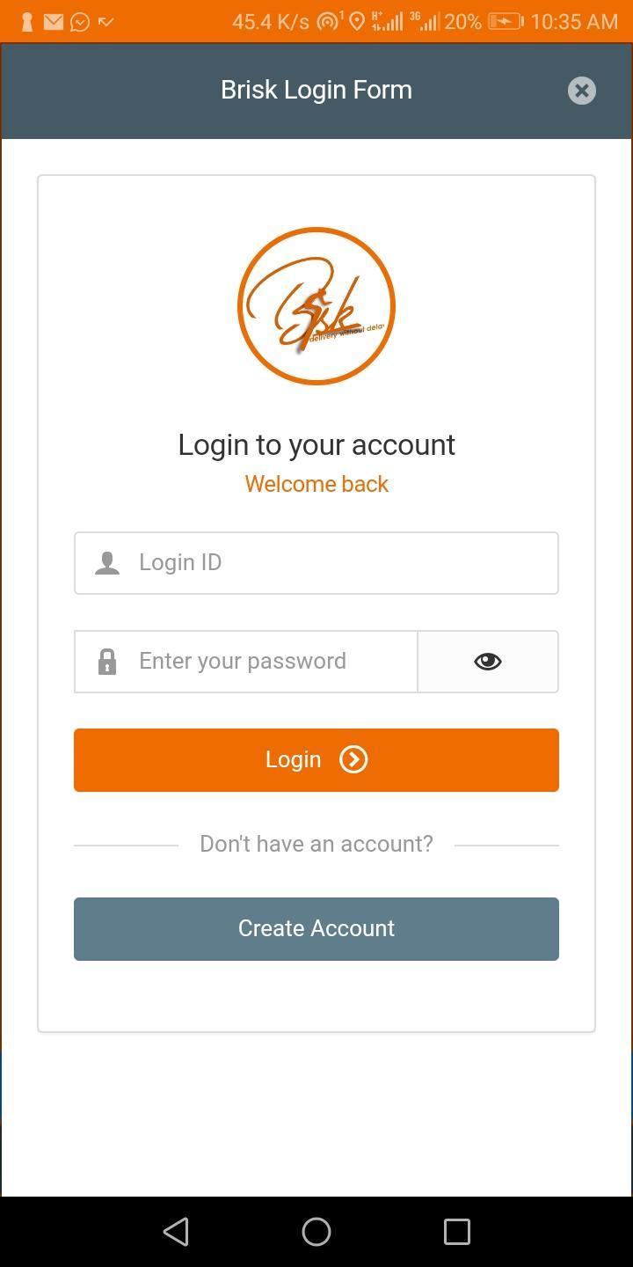This screenshot has height=1267, width=633.
Task: Click the circled arrow on Login button
Action: pos(353,759)
